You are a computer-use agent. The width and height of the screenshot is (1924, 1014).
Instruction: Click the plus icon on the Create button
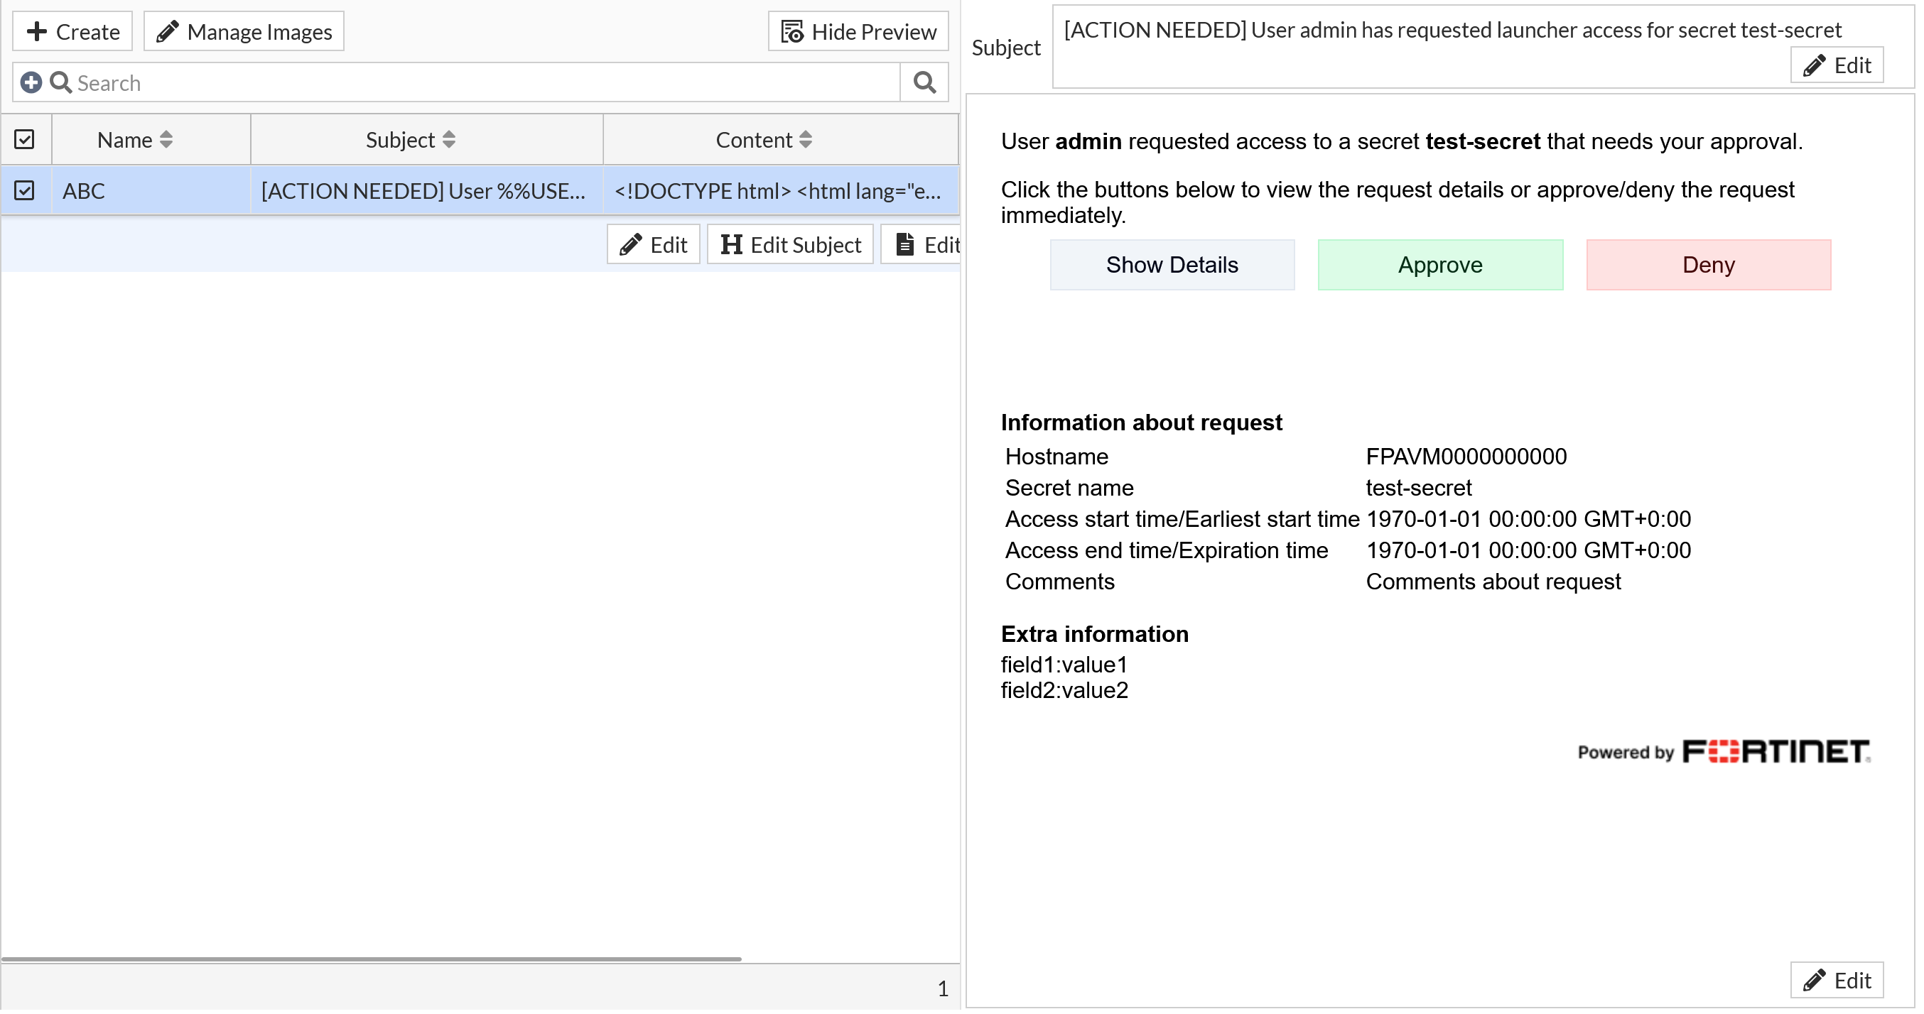pyautogui.click(x=38, y=31)
